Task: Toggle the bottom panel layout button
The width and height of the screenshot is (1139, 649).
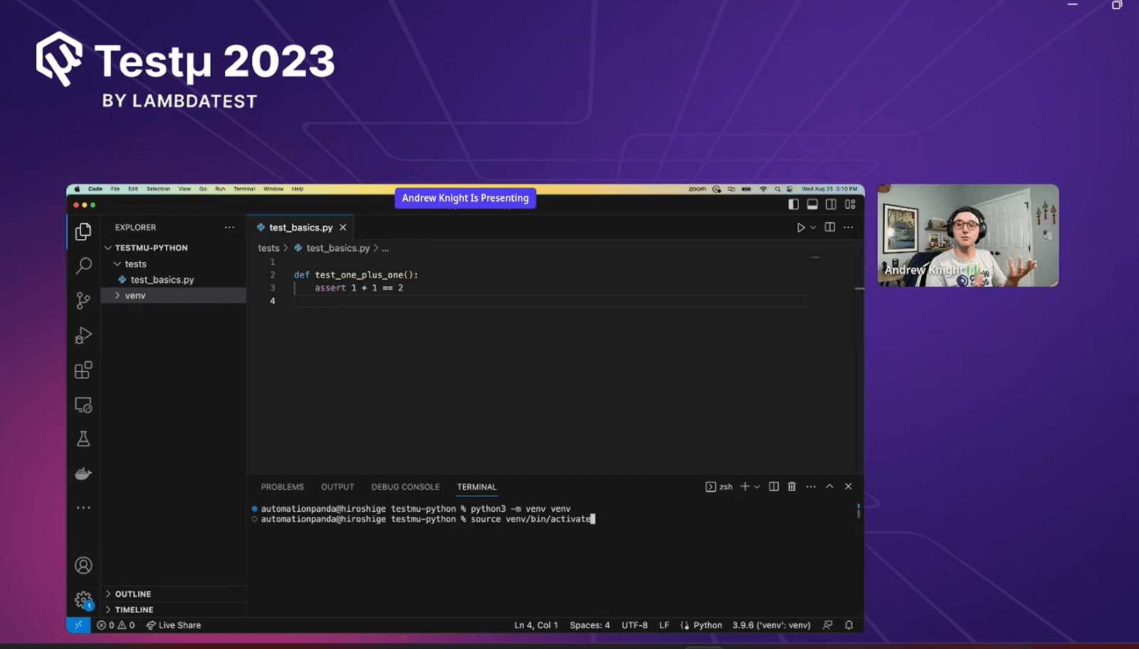Action: (x=812, y=204)
